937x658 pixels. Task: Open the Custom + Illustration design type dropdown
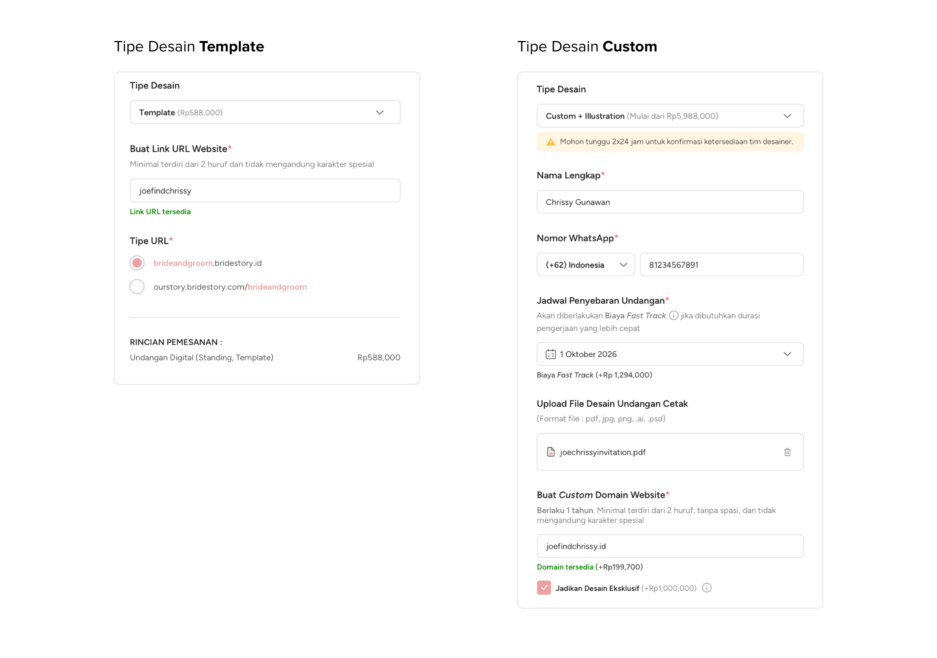point(670,116)
